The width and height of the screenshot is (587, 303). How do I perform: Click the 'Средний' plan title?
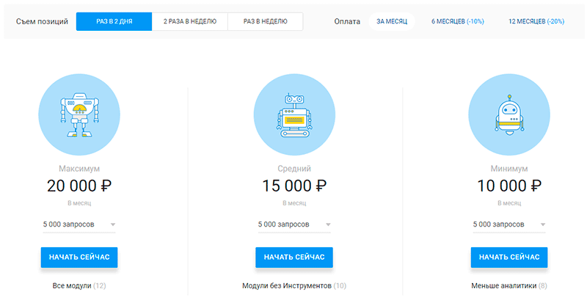tap(294, 169)
